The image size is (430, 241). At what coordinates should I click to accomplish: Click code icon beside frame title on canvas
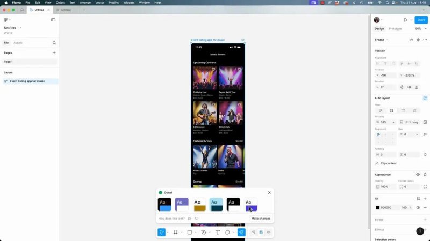point(243,40)
